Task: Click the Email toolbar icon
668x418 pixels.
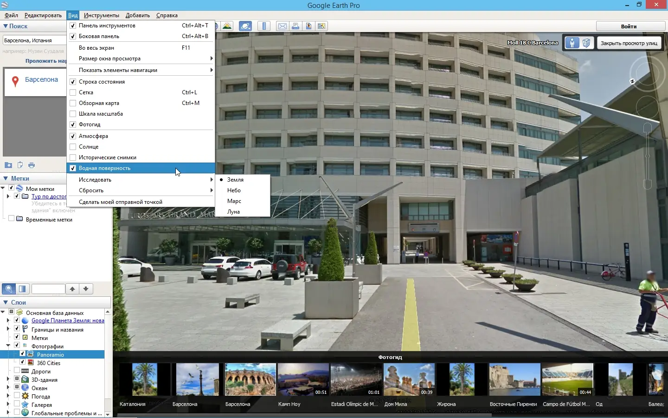Action: 282,26
